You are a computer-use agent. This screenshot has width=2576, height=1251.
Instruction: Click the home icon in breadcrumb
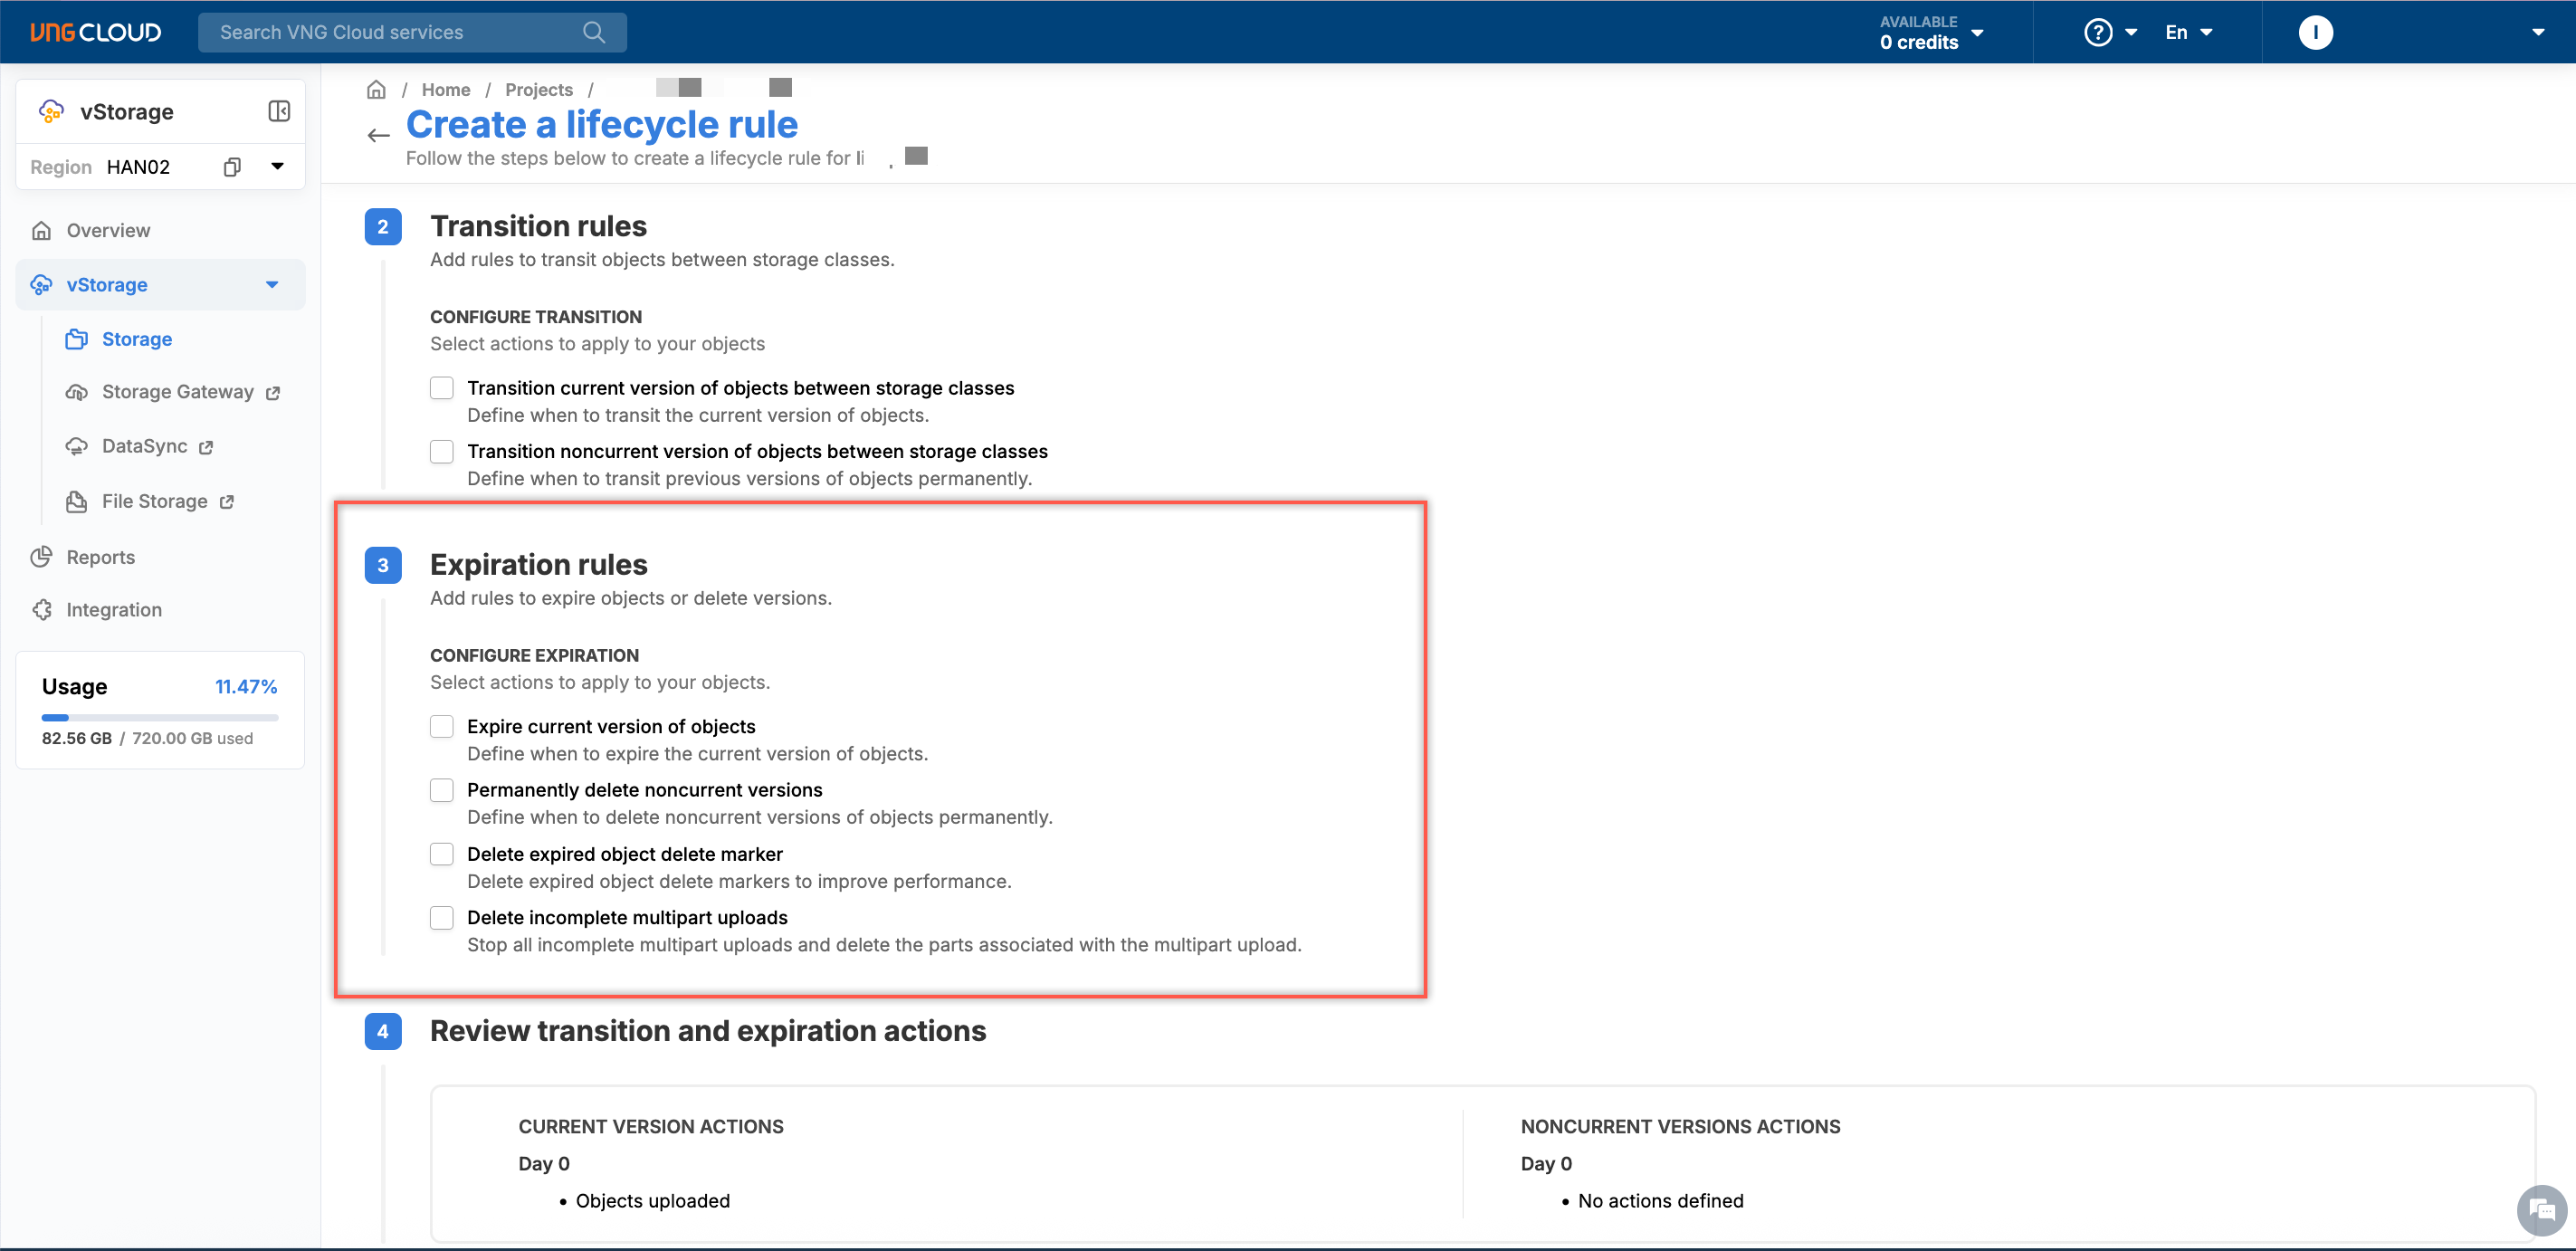point(376,90)
